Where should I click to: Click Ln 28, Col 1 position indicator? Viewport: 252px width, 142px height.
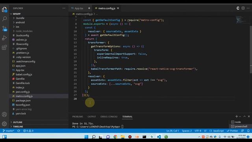(x=172, y=131)
